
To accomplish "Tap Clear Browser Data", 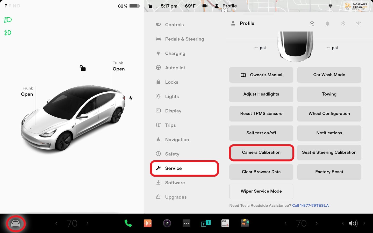I will point(261,172).
